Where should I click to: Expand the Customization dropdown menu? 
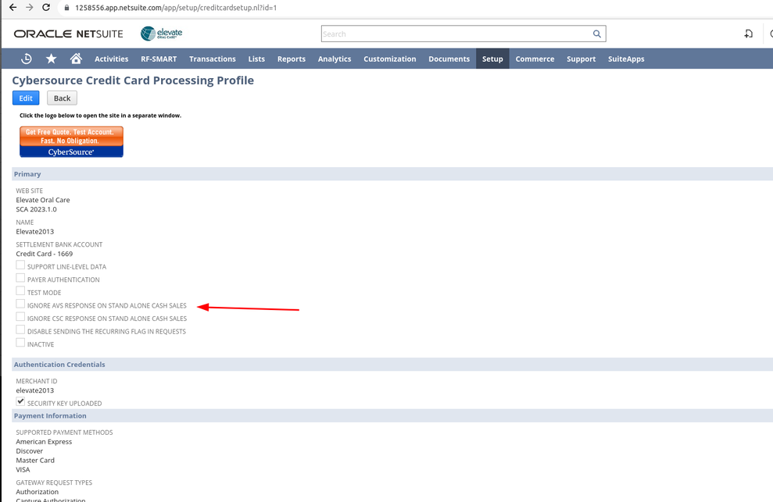[x=389, y=59]
